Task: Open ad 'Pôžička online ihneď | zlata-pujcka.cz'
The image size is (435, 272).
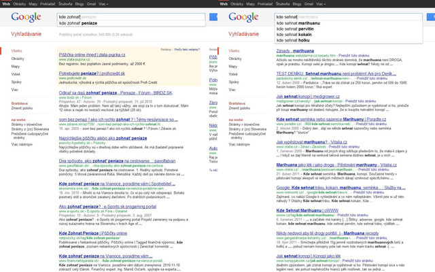Action: click(92, 55)
